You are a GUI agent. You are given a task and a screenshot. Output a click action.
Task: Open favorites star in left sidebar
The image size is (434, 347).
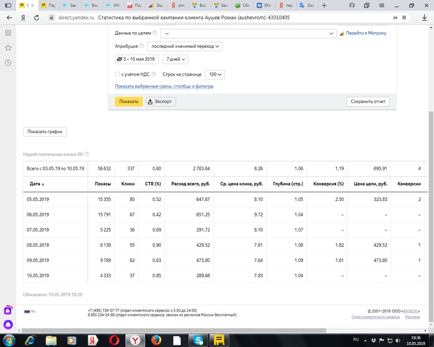8,48
